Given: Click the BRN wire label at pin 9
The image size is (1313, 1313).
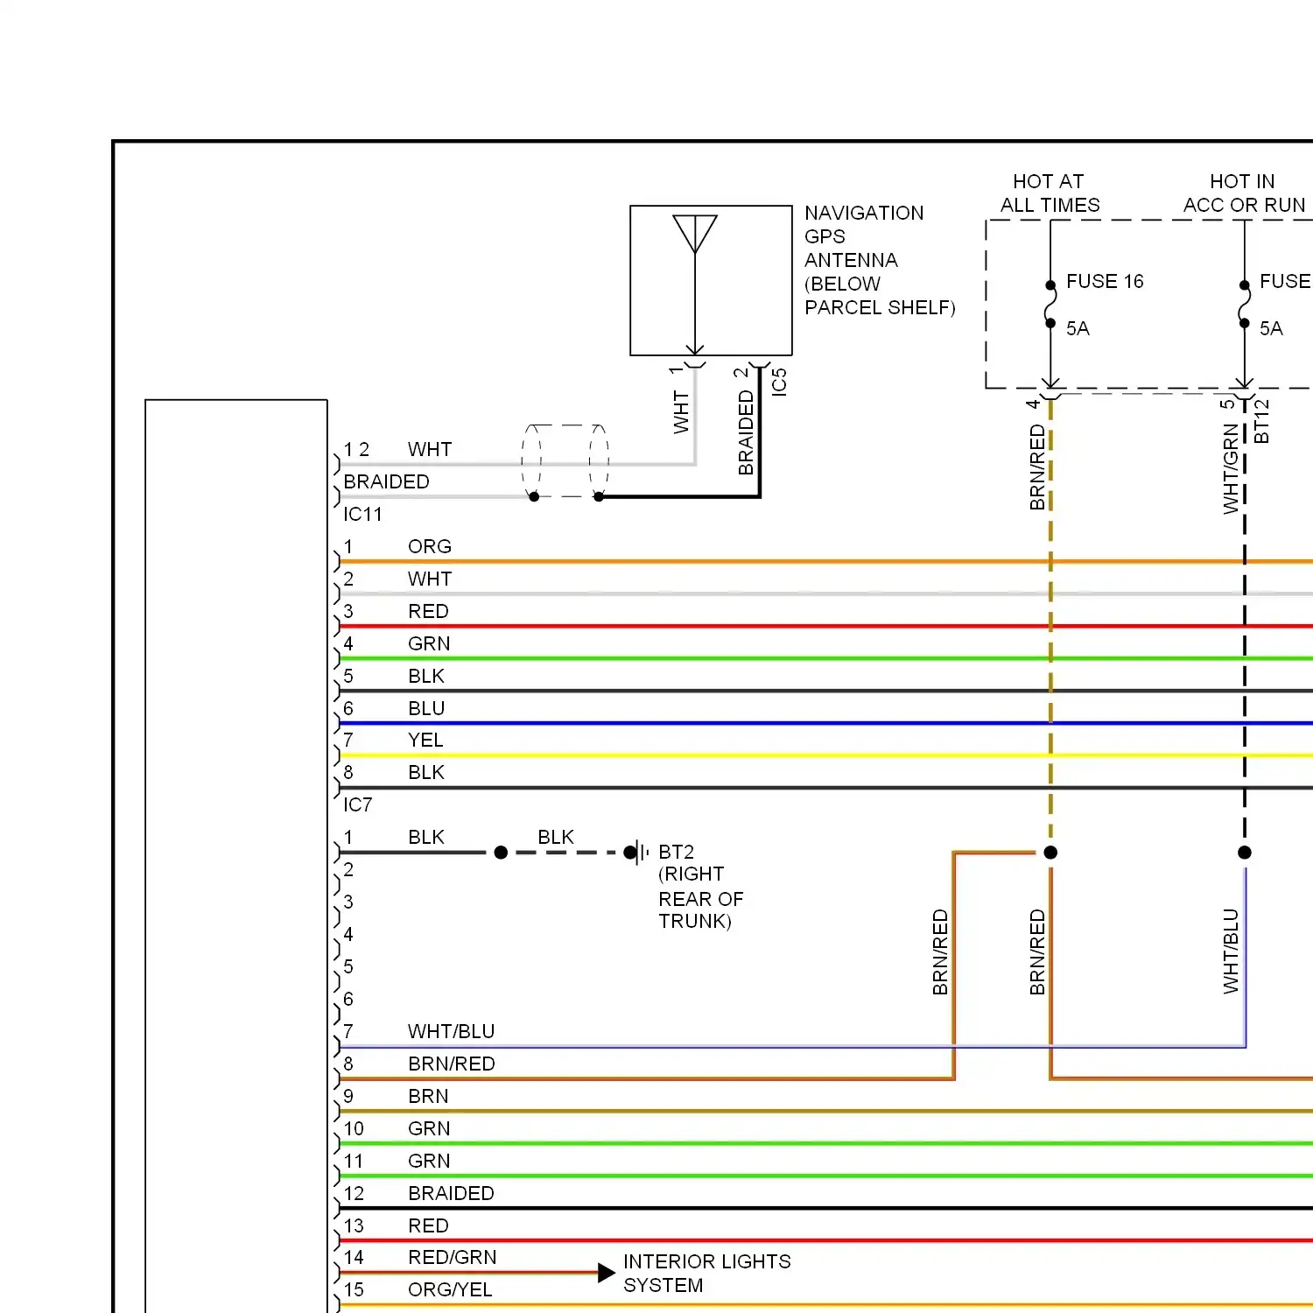Looking at the screenshot, I should tap(428, 1096).
